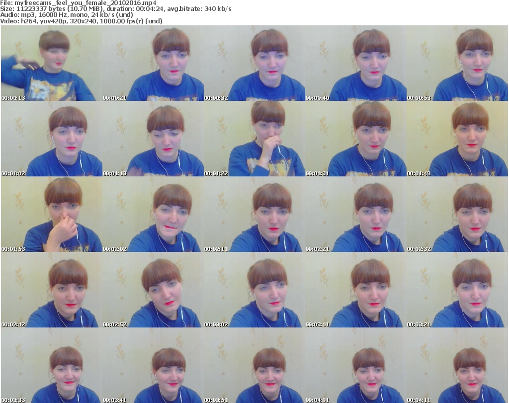Choose the frame labeled 00:03:41

click(x=153, y=365)
